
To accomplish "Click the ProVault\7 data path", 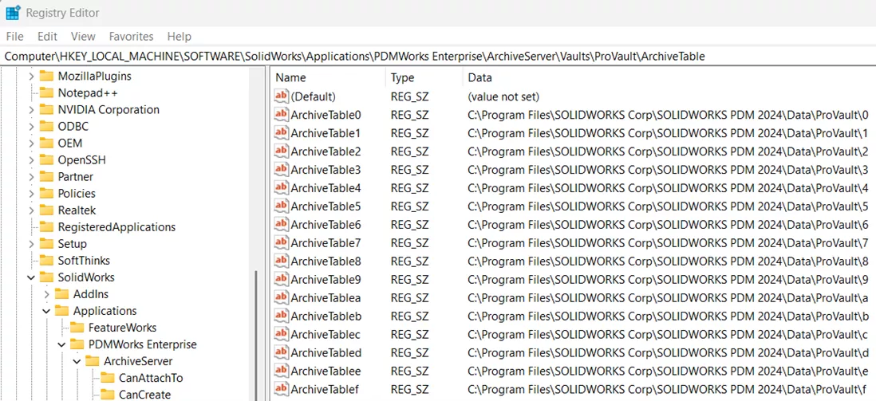I will [x=668, y=243].
